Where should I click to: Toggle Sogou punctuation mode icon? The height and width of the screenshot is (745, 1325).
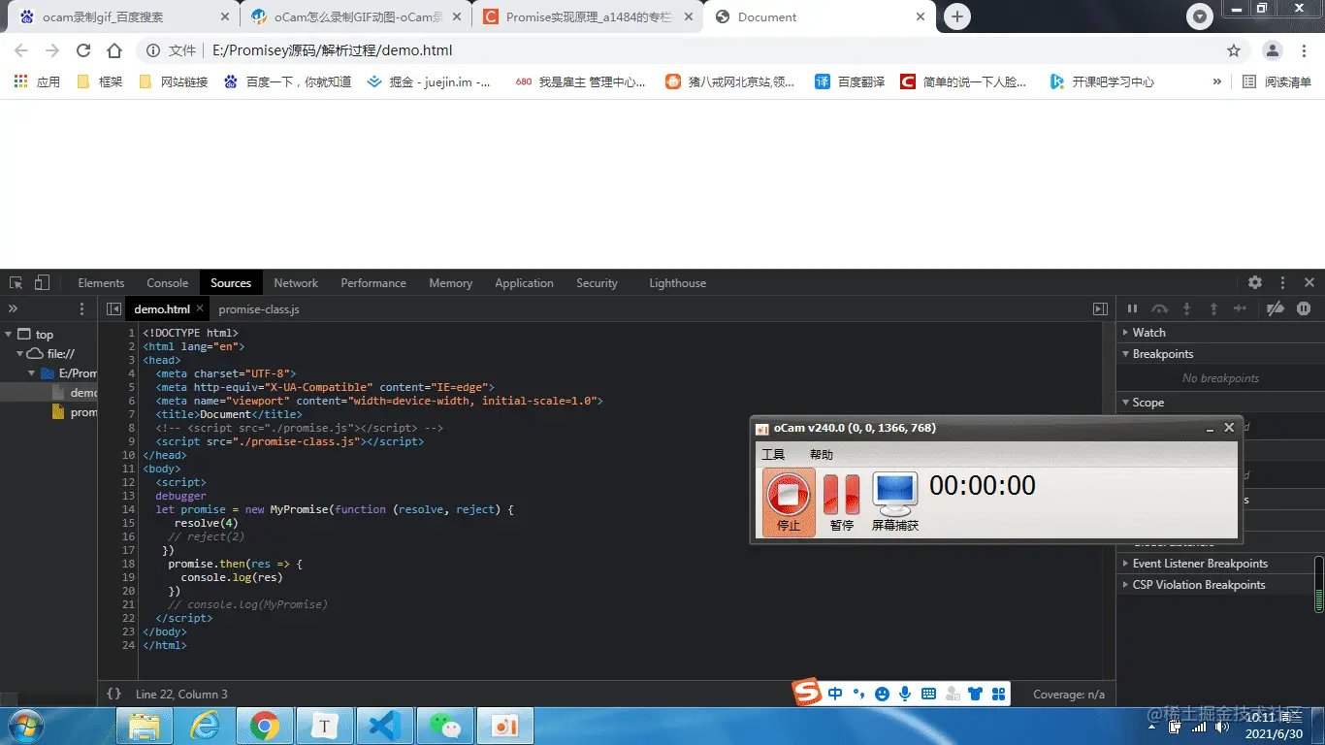tap(858, 694)
